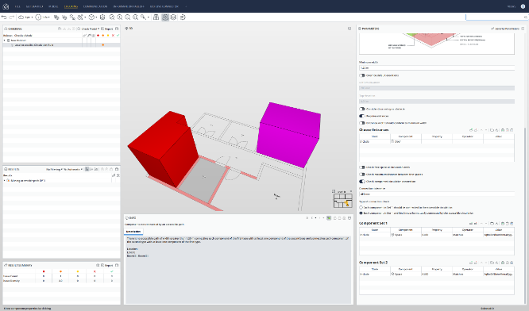The height and width of the screenshot is (311, 529).
Task: Click the search field at top right
Action: (496, 17)
